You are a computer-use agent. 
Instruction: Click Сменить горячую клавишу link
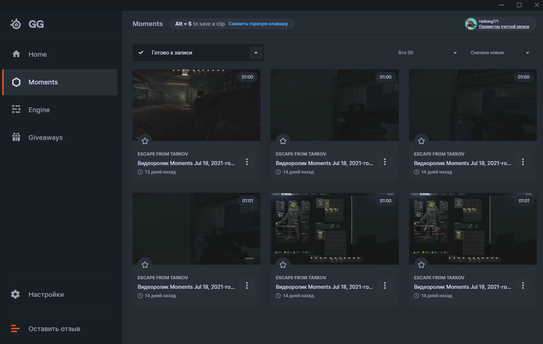(x=258, y=24)
